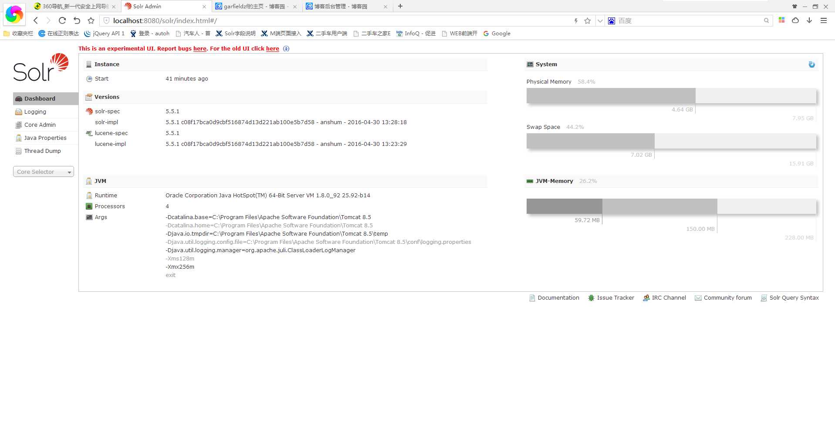835x429 pixels.
Task: Click the Swap Space usage bar
Action: pos(671,141)
